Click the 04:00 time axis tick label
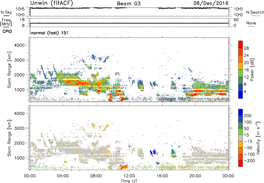Screen dimensions: 264x183 tap(63, 176)
